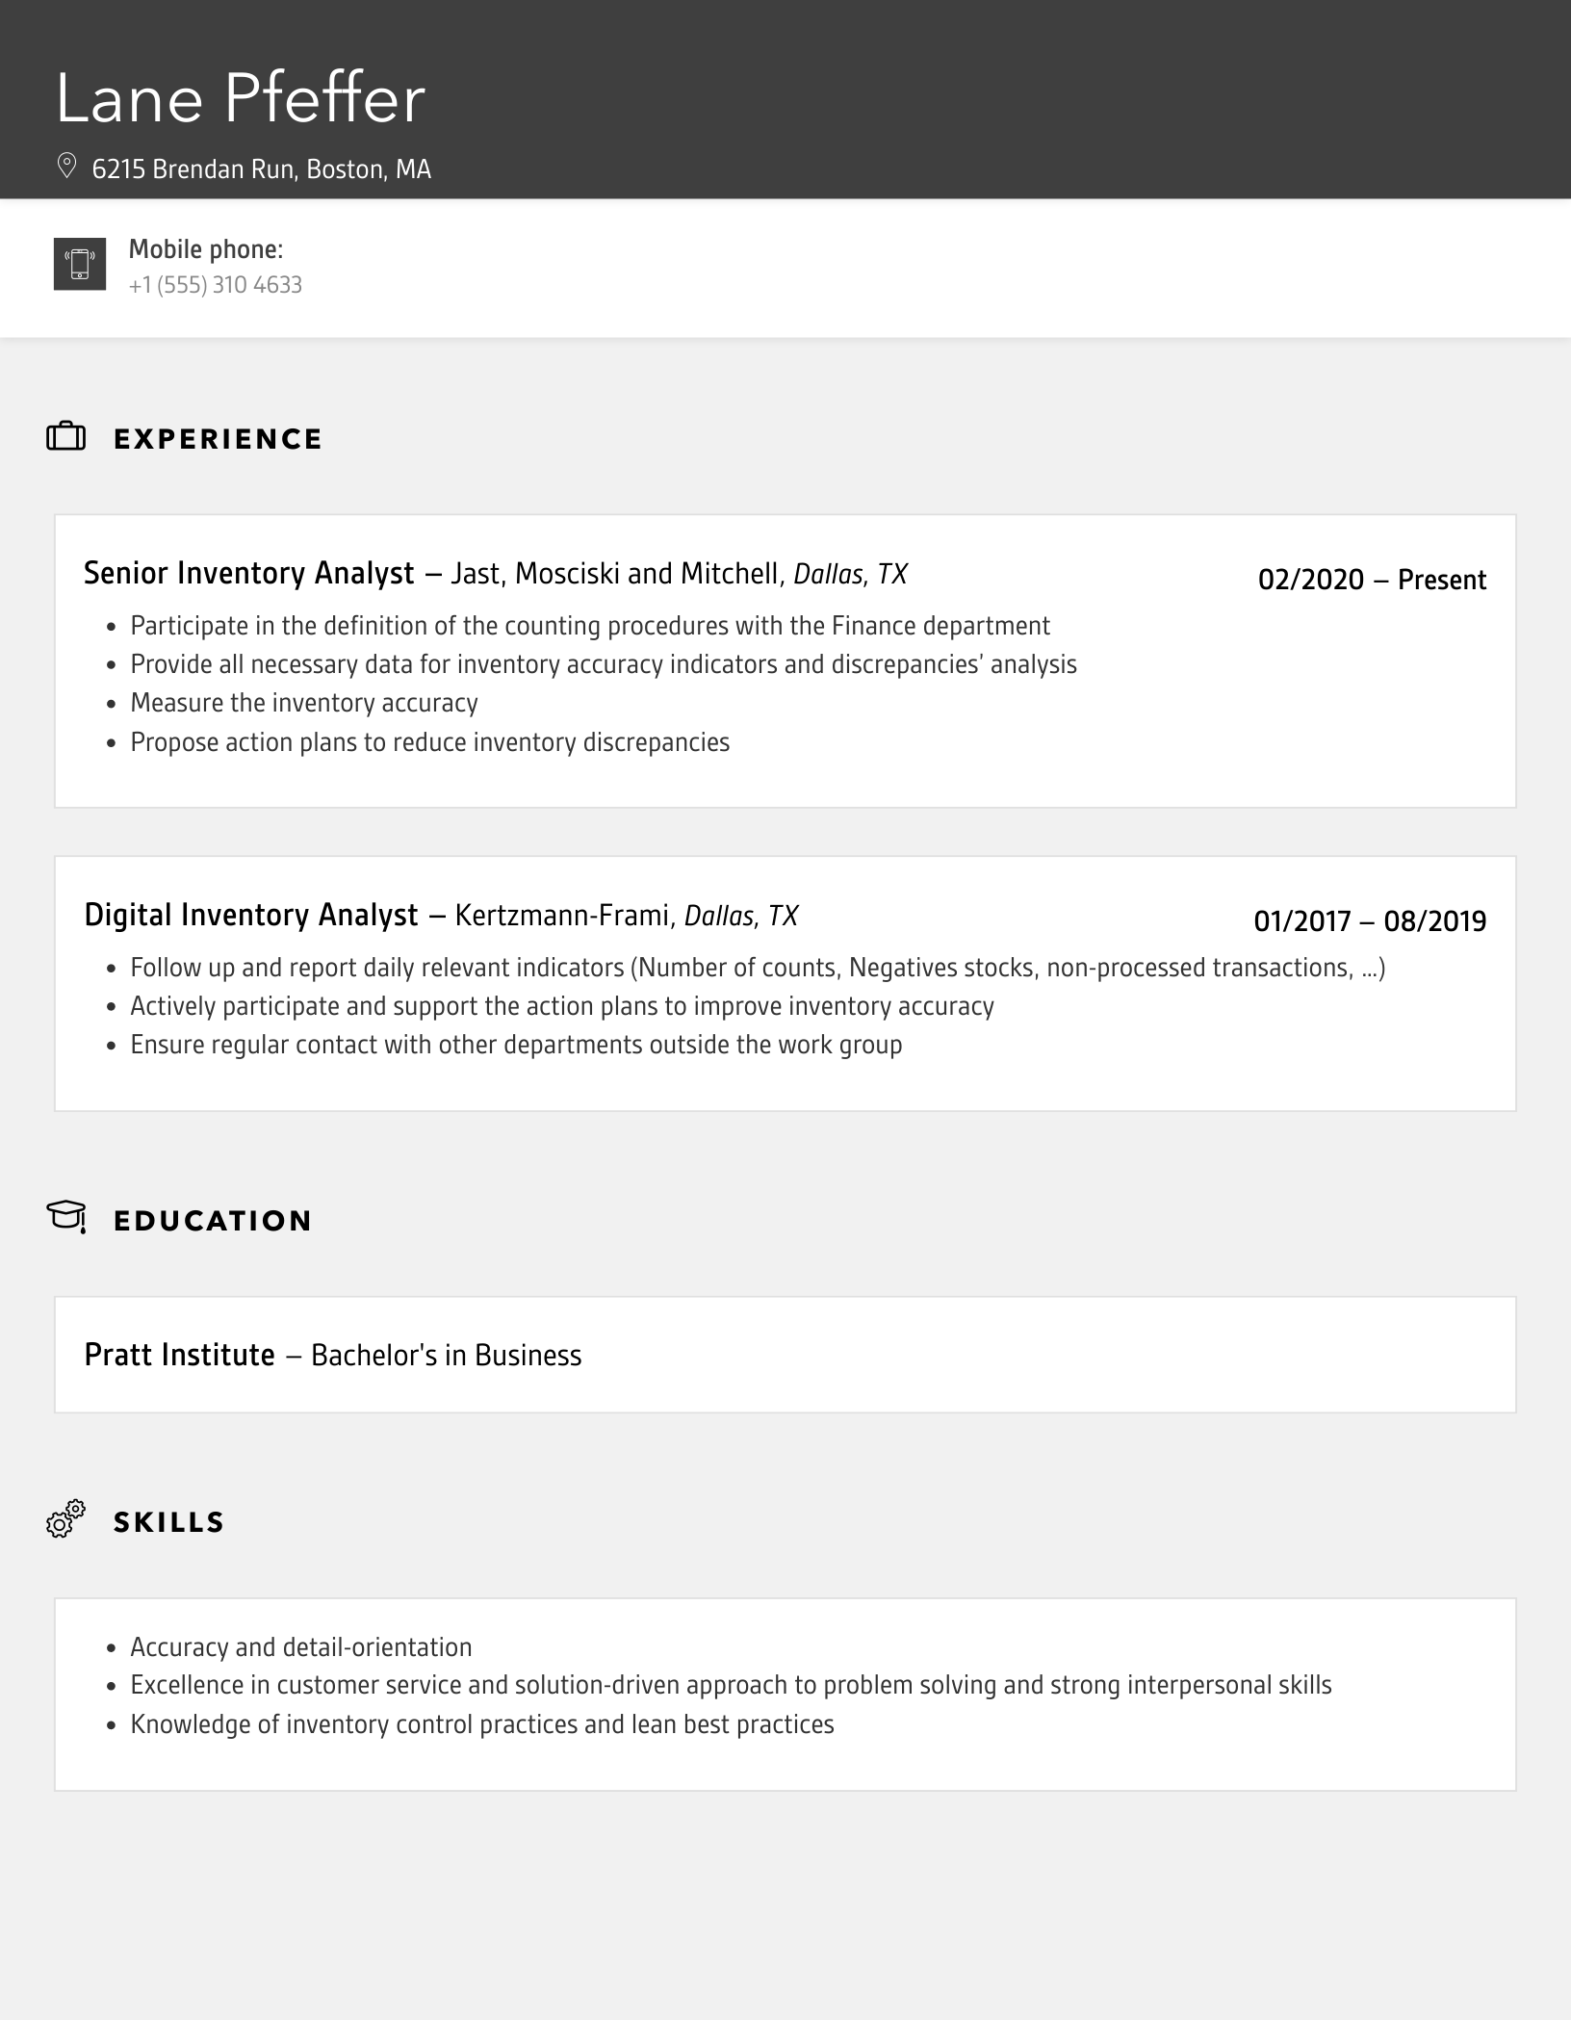
Task: Click the Senior Inventory Analyst job title
Action: click(249, 574)
